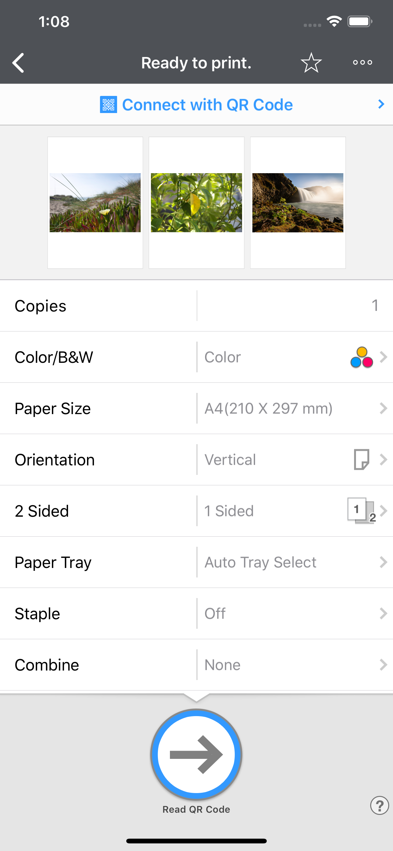Image resolution: width=393 pixels, height=851 pixels.
Task: Expand Paper Tray Auto Tray Select chevron
Action: [x=383, y=562]
